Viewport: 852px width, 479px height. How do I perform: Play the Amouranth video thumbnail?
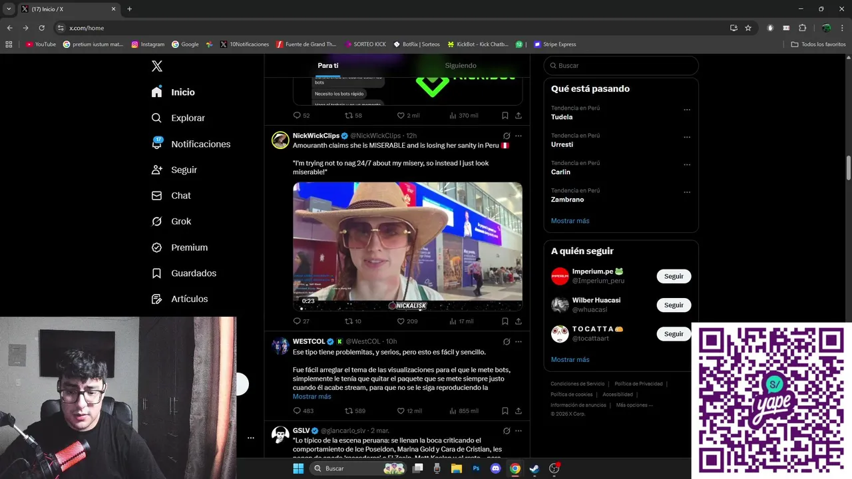[x=407, y=246]
